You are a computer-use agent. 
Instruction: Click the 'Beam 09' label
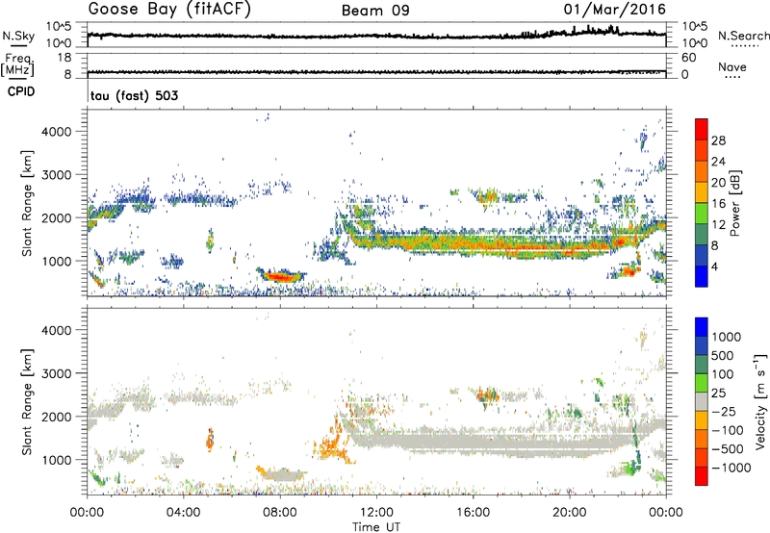click(x=375, y=11)
